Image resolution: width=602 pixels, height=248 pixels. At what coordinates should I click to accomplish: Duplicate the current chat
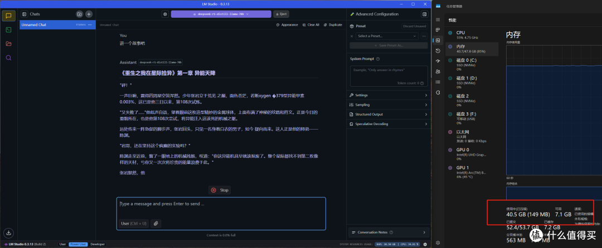tap(333, 25)
